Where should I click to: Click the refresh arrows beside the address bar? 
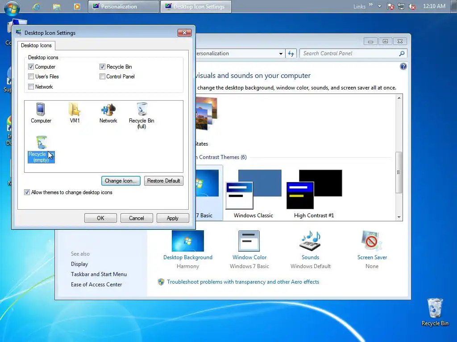click(x=291, y=53)
